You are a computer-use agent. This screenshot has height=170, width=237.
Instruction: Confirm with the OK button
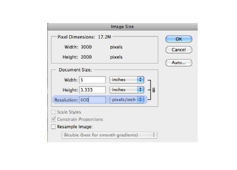click(179, 39)
